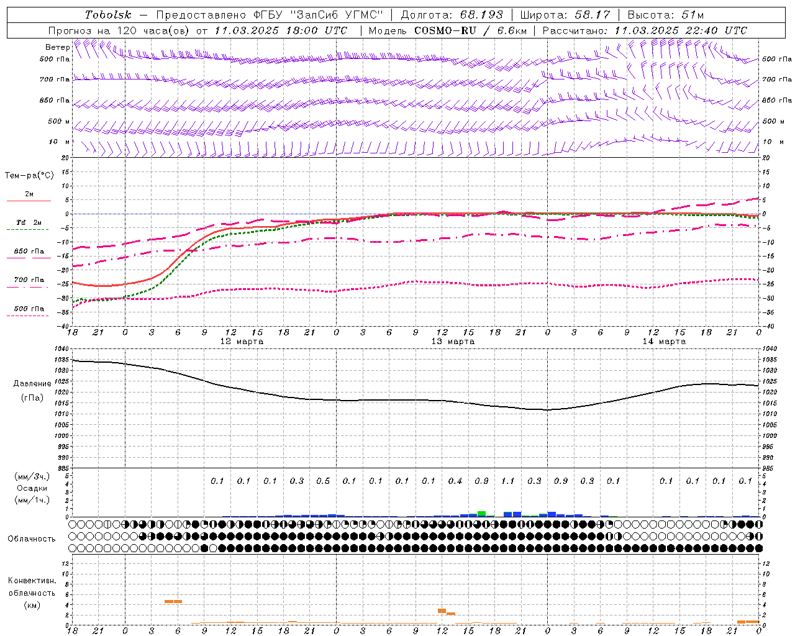Viewport: 795px width, 636px height.
Task: Click the precipitation value "0.4"
Action: (x=455, y=481)
